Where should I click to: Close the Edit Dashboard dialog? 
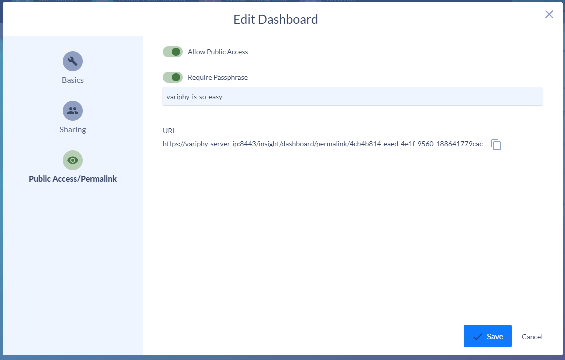tap(549, 14)
